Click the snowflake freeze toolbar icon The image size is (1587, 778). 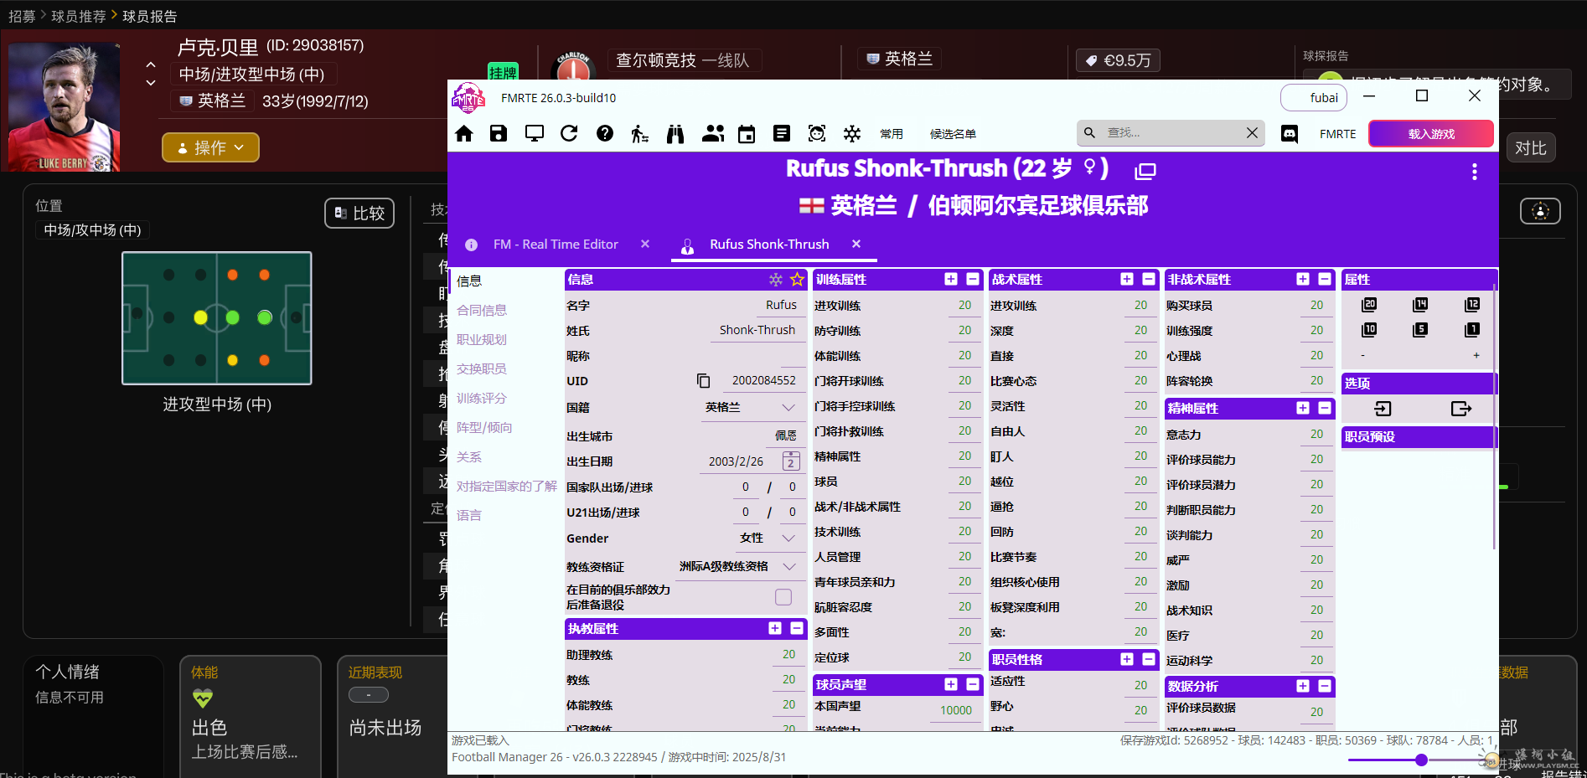tap(852, 134)
